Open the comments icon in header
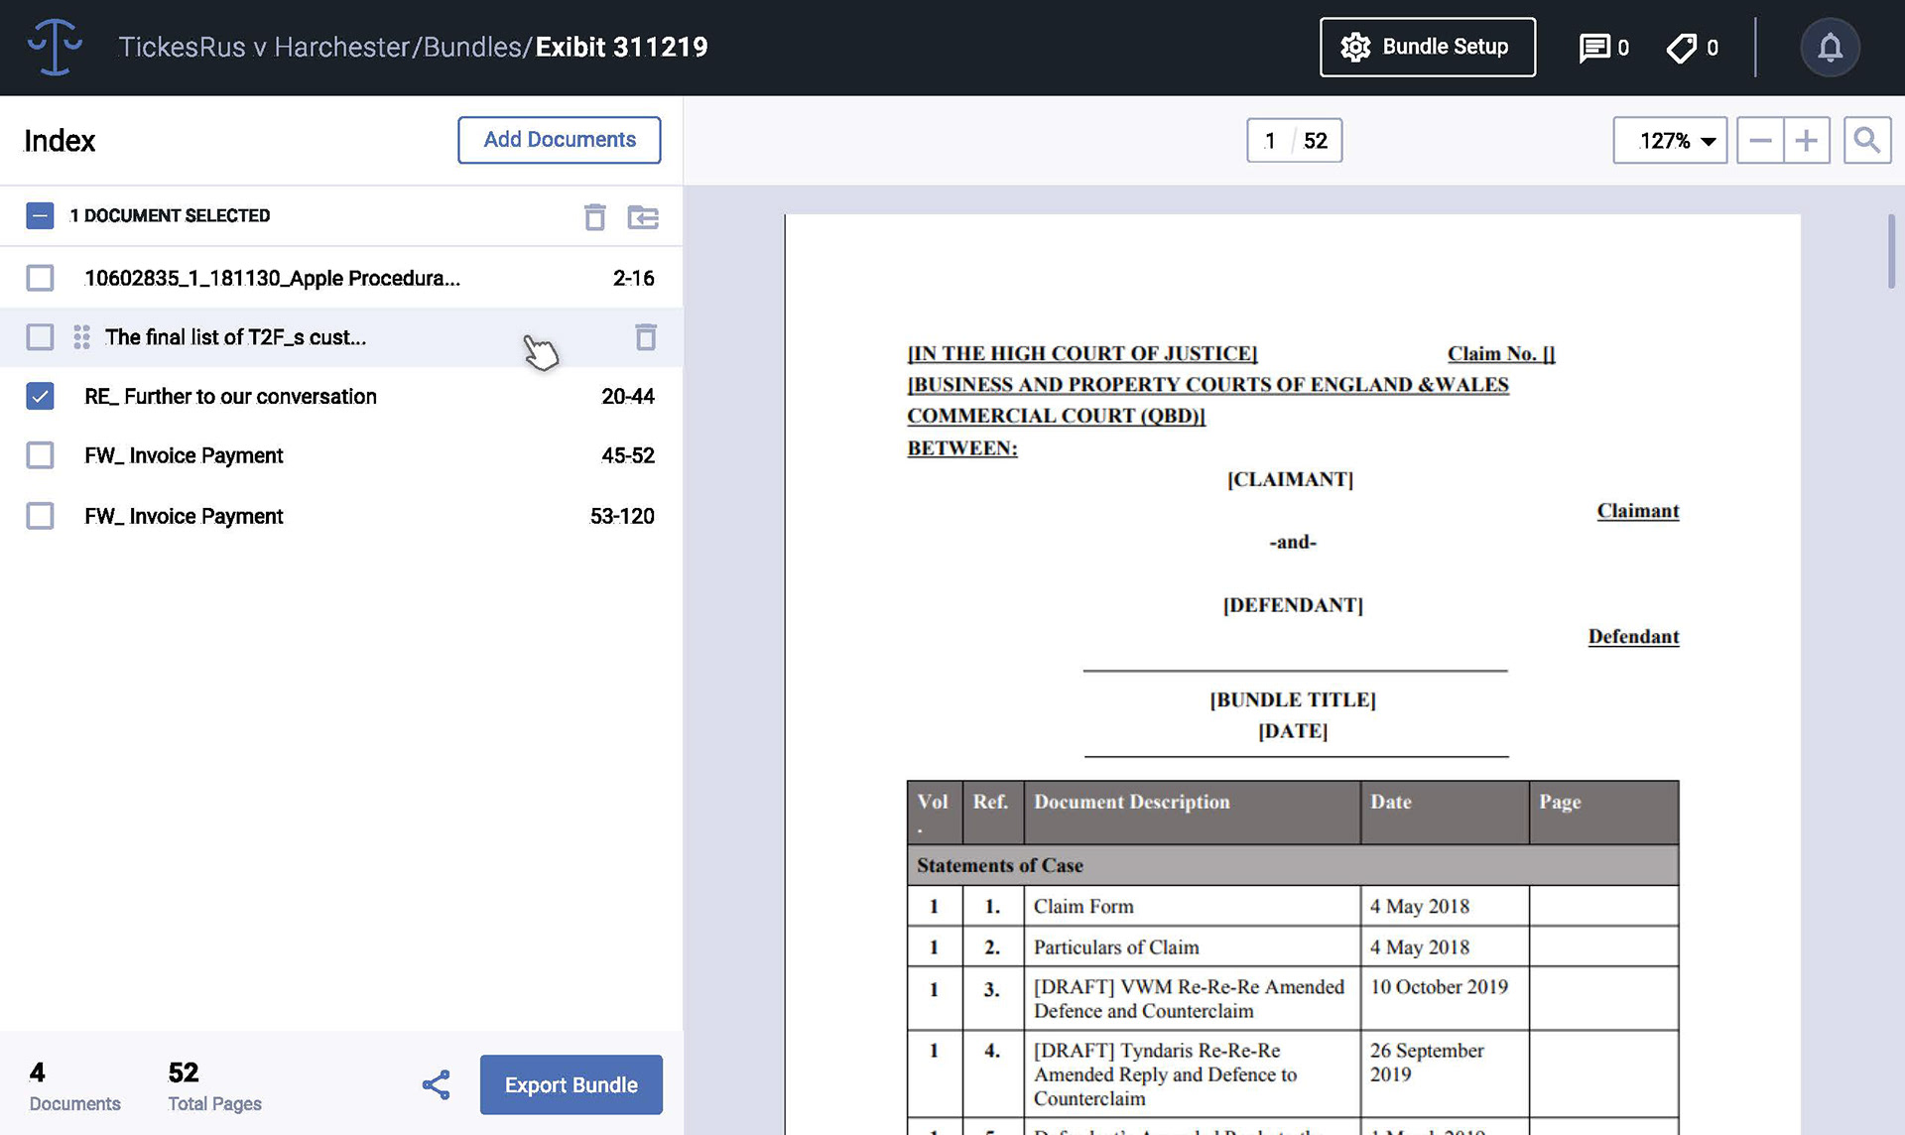Screen dimensions: 1905x1135 click(x=1593, y=48)
